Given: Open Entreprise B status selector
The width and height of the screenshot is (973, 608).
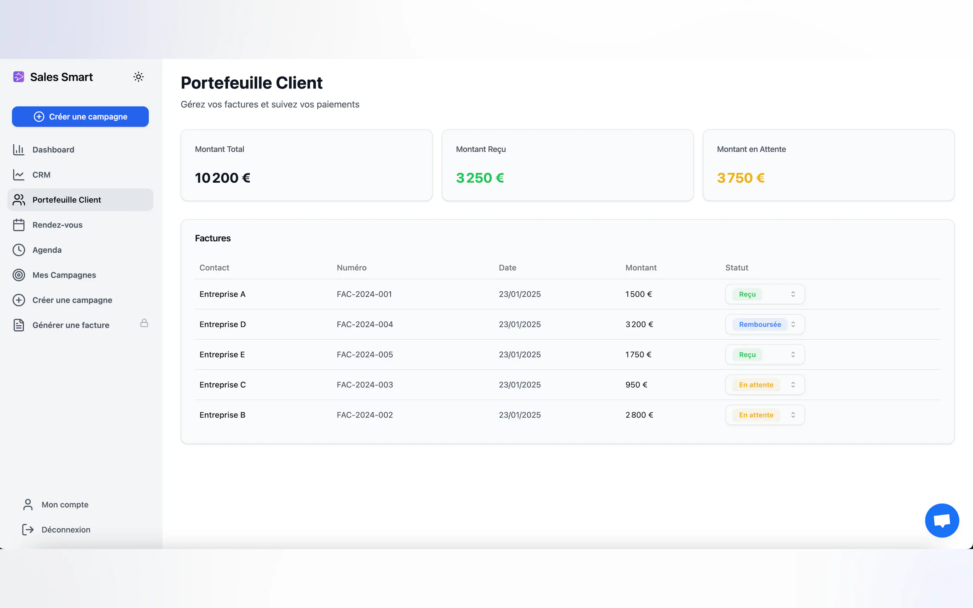Looking at the screenshot, I should coord(765,415).
